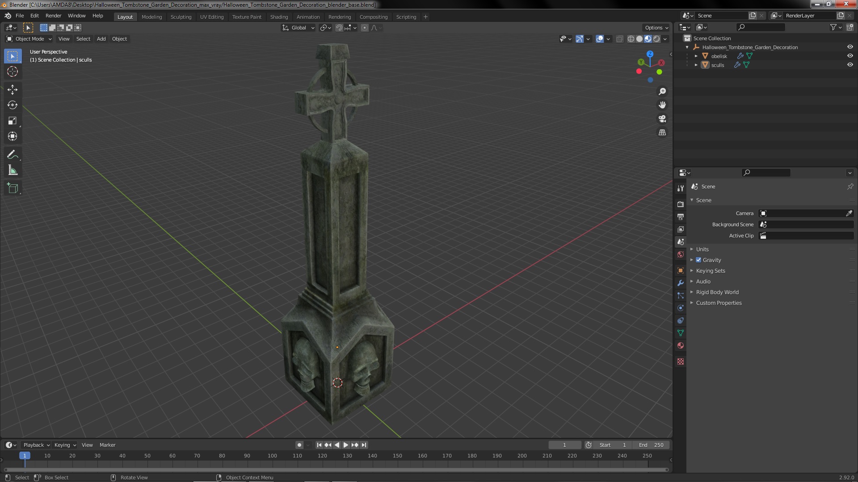The width and height of the screenshot is (858, 482).
Task: Activate the Measure tool
Action: [x=13, y=170]
